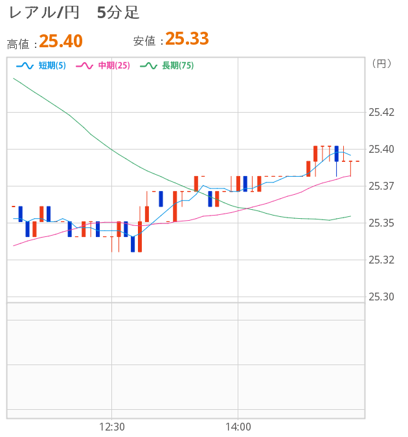The image size is (408, 437).
Task: Click the 中期(25) legend label
Action: [114, 66]
